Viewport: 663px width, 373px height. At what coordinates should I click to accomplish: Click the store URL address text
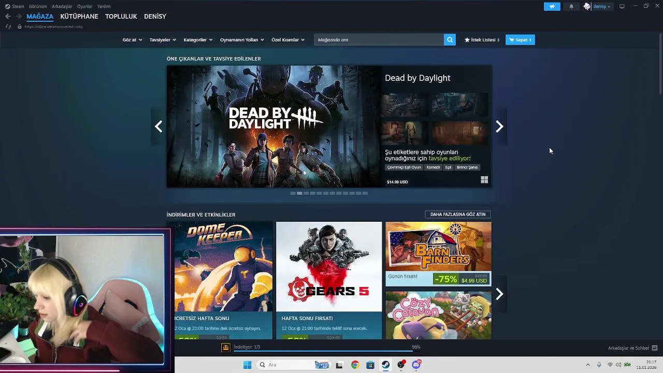point(53,26)
